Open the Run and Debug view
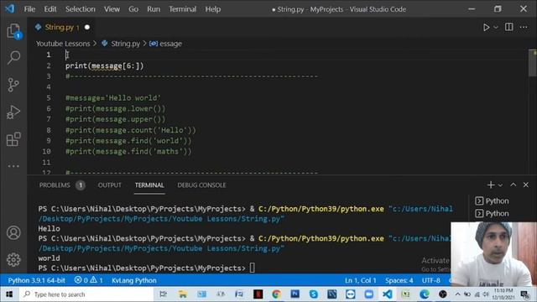Viewport: 537px width, 302px height. (13, 112)
